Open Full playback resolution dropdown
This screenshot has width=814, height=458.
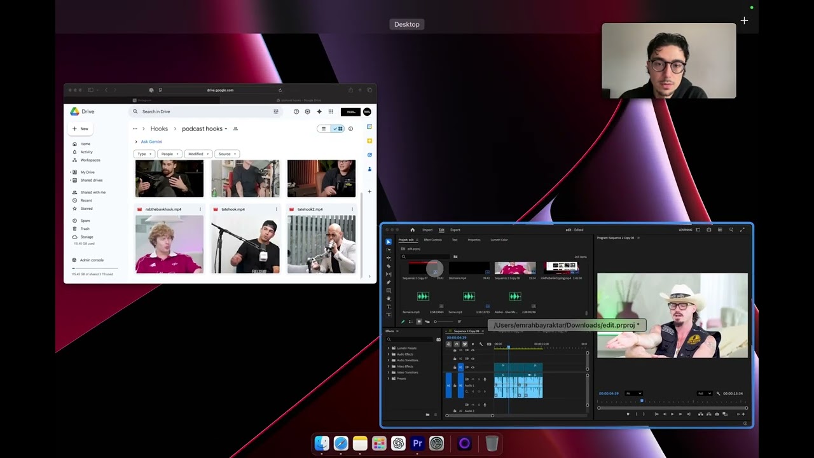tap(705, 394)
